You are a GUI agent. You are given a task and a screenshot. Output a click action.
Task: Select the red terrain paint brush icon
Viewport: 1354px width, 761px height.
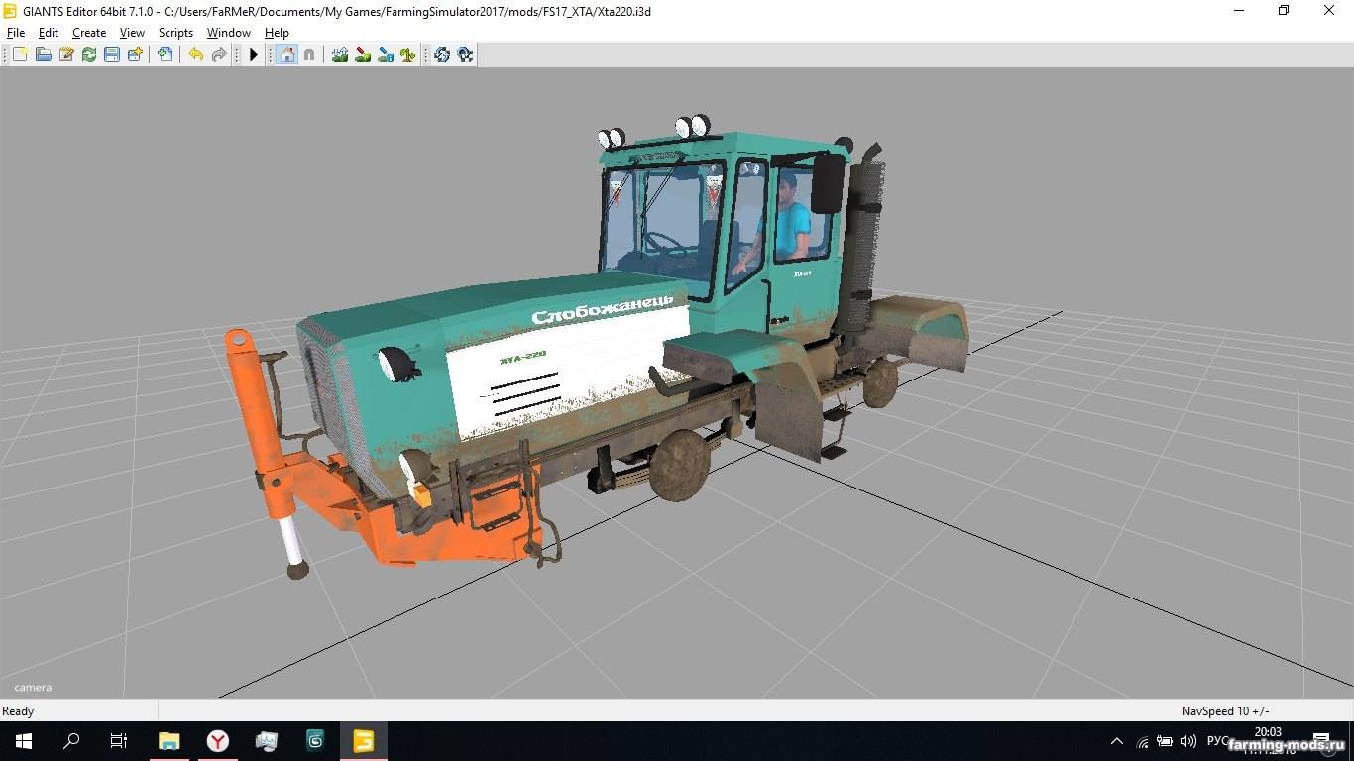point(363,54)
